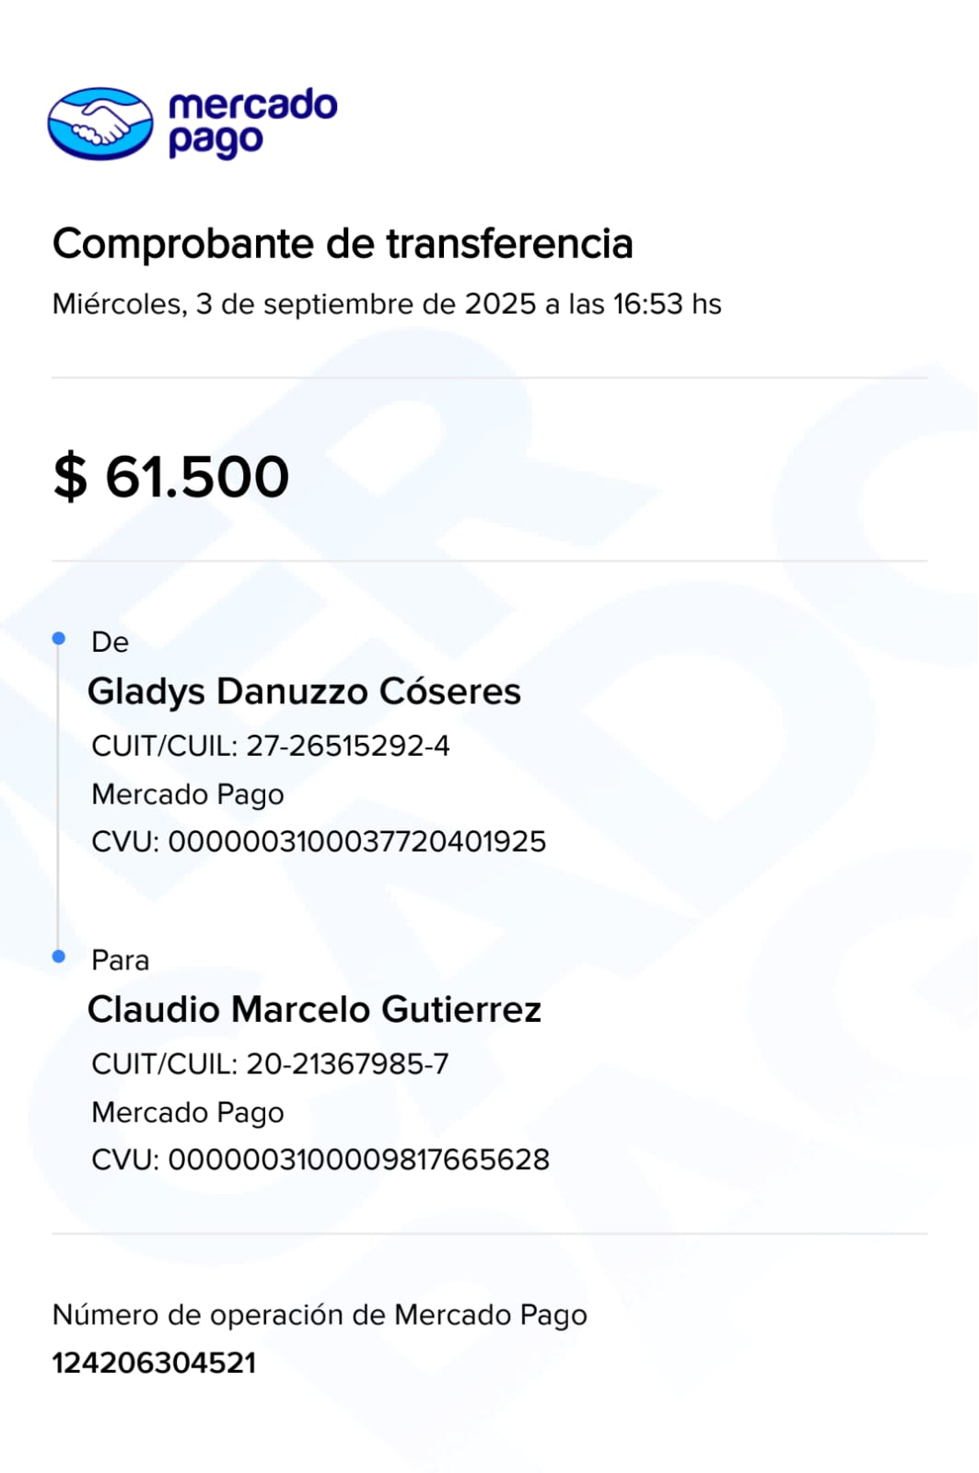The height and width of the screenshot is (1473, 979).
Task: Click the sender CUIT/CUIL 27-26515292-4
Action: pos(271,746)
